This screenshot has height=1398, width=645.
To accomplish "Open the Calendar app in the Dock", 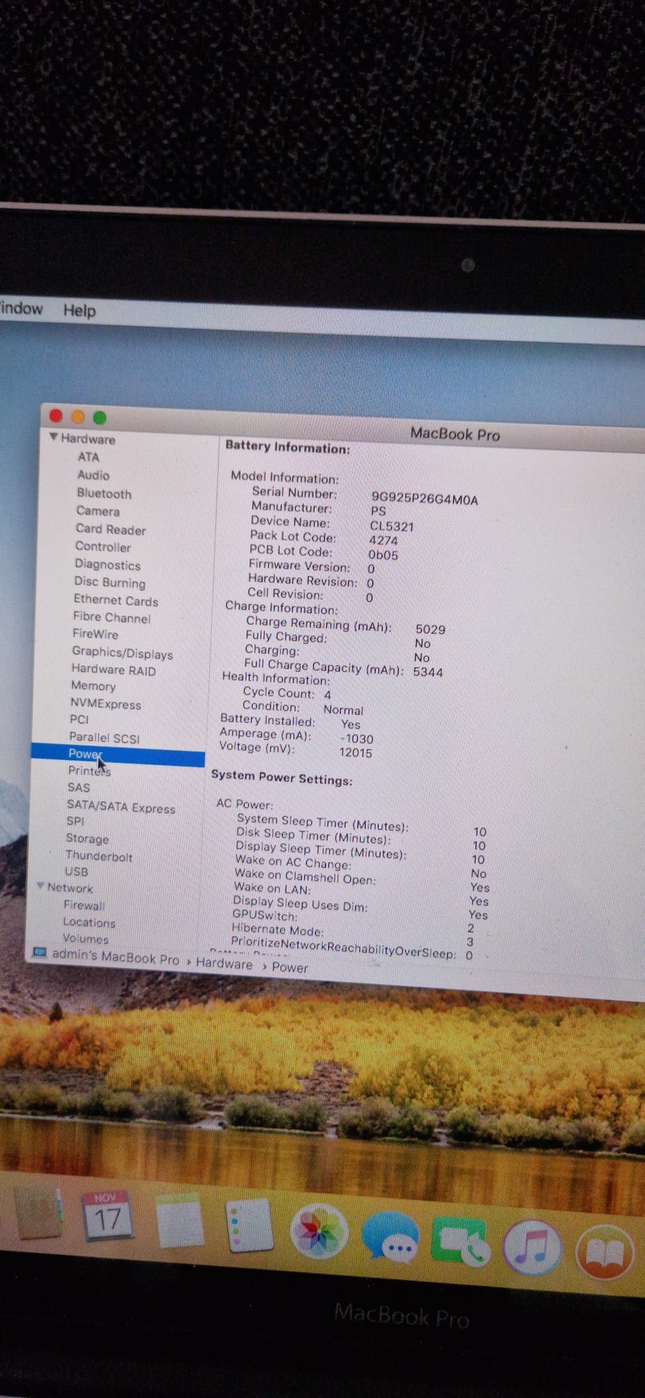I will tap(107, 1216).
